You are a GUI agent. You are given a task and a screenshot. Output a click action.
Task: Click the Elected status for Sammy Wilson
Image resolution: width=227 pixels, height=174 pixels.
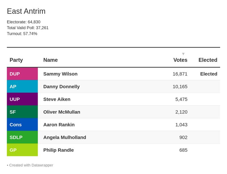[x=209, y=74]
